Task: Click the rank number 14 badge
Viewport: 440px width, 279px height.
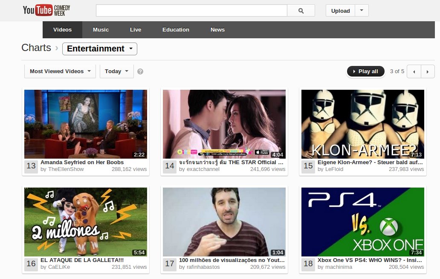Action: (x=170, y=166)
